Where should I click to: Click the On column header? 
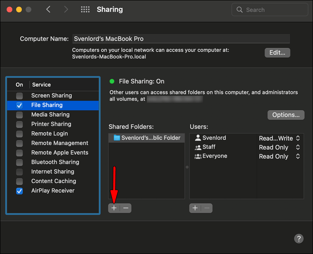(20, 85)
